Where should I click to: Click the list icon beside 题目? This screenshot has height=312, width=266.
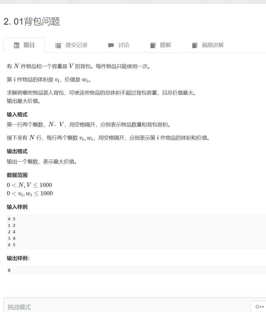pyautogui.click(x=17, y=46)
